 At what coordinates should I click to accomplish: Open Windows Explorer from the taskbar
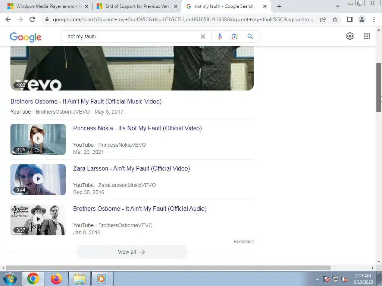79,279
